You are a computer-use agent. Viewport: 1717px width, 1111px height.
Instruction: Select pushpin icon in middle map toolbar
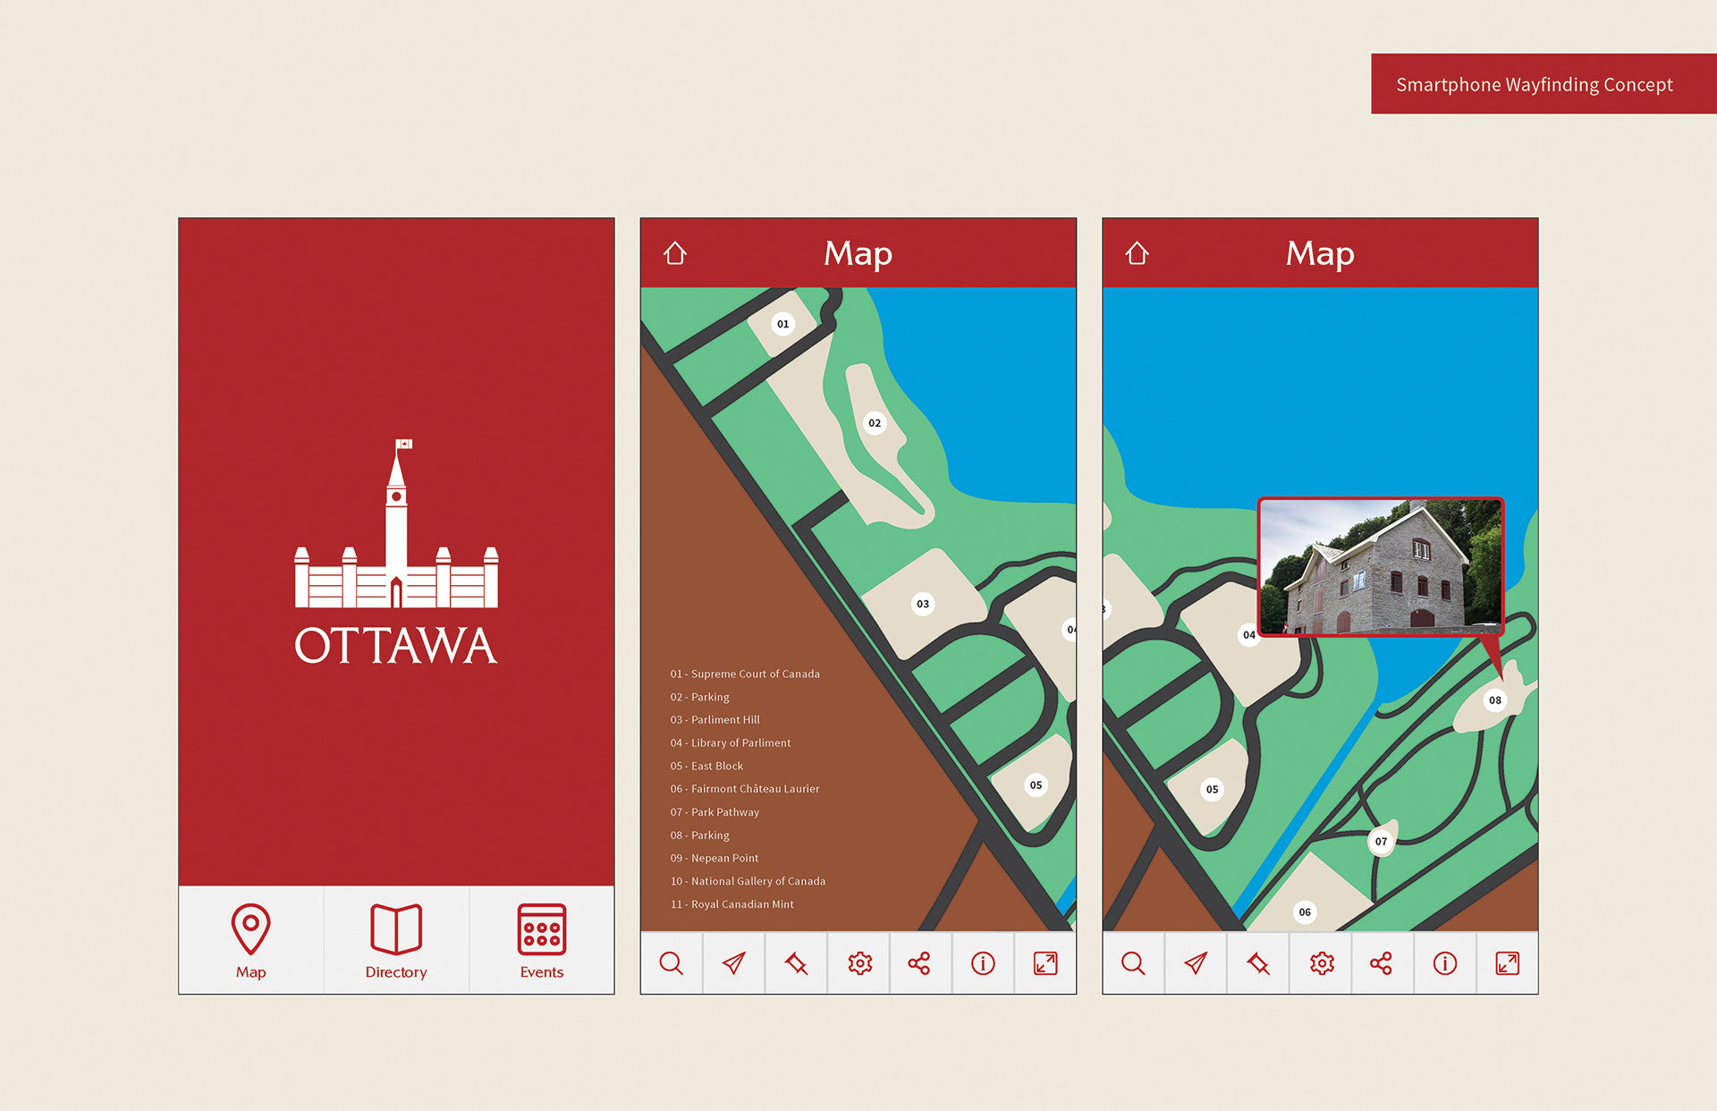(796, 963)
